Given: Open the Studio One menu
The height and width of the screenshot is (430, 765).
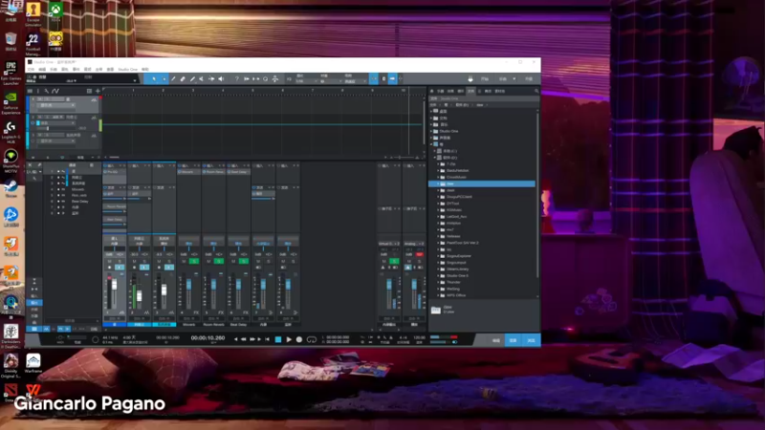Looking at the screenshot, I should point(128,70).
